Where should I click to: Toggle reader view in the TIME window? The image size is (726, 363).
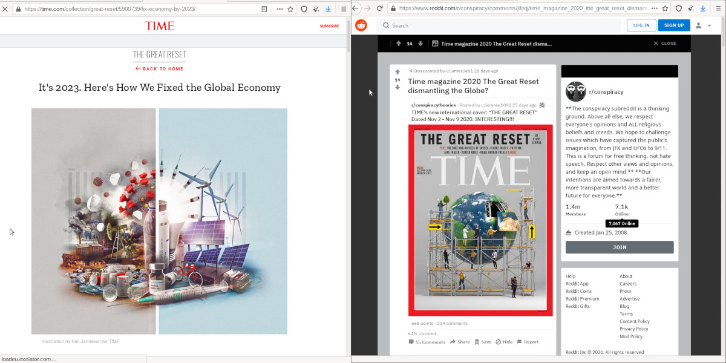(x=264, y=9)
